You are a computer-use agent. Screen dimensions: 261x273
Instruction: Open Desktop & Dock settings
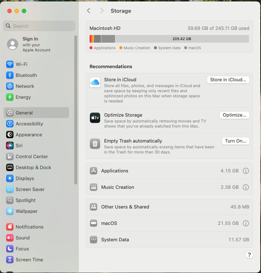point(36,168)
